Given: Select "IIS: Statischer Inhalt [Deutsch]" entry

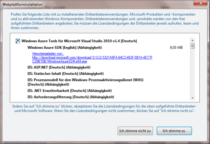Looking at the screenshot, I should [x=65, y=74].
